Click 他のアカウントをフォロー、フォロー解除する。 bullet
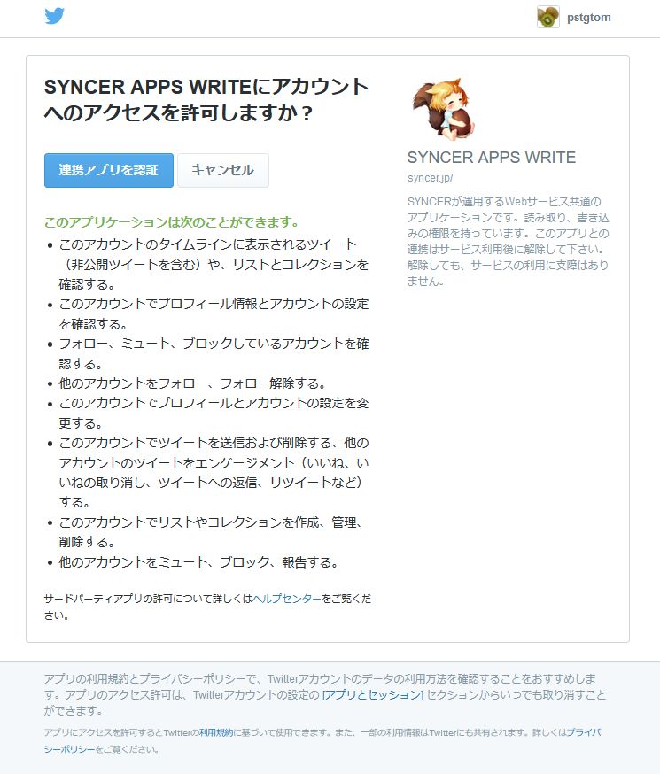The image size is (660, 774). click(x=192, y=383)
